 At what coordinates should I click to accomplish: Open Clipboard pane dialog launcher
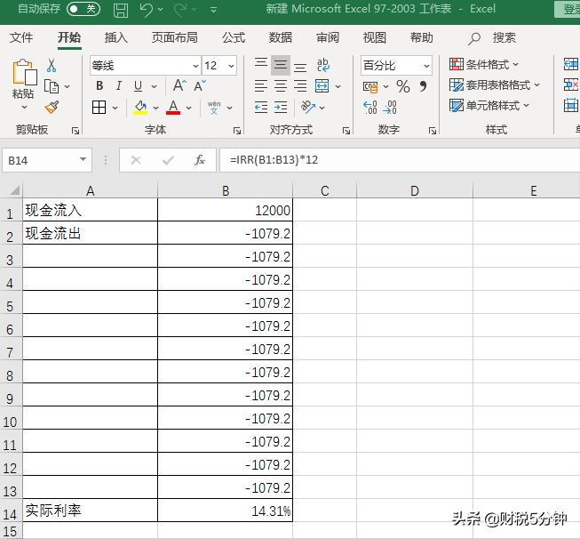[x=75, y=131]
